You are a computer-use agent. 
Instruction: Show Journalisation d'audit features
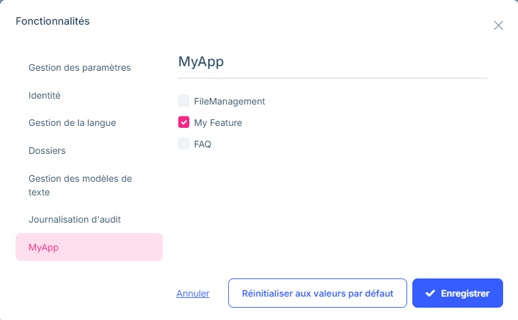click(75, 219)
